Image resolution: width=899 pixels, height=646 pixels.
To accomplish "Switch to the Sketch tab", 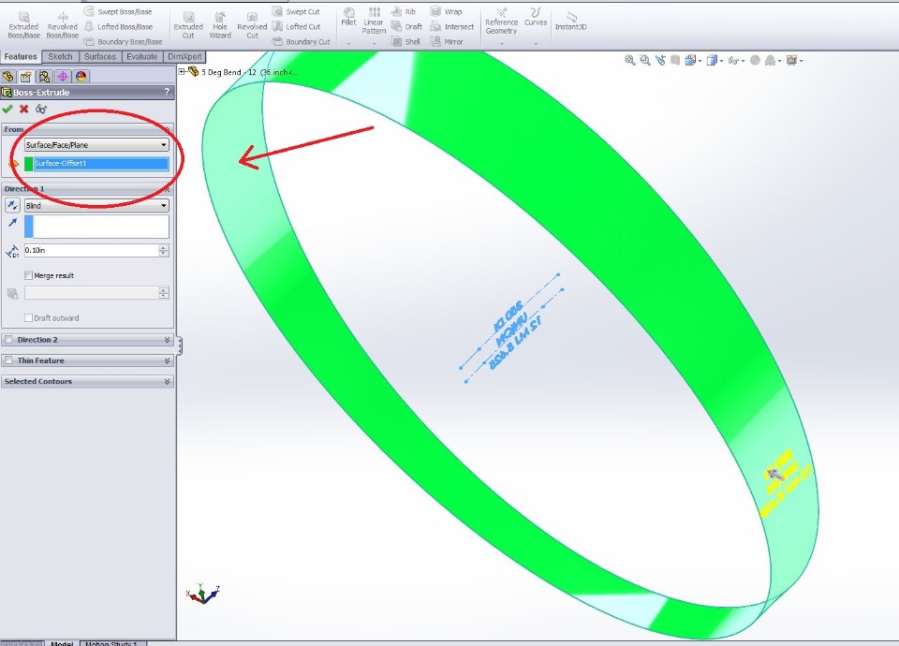I will tap(60, 57).
